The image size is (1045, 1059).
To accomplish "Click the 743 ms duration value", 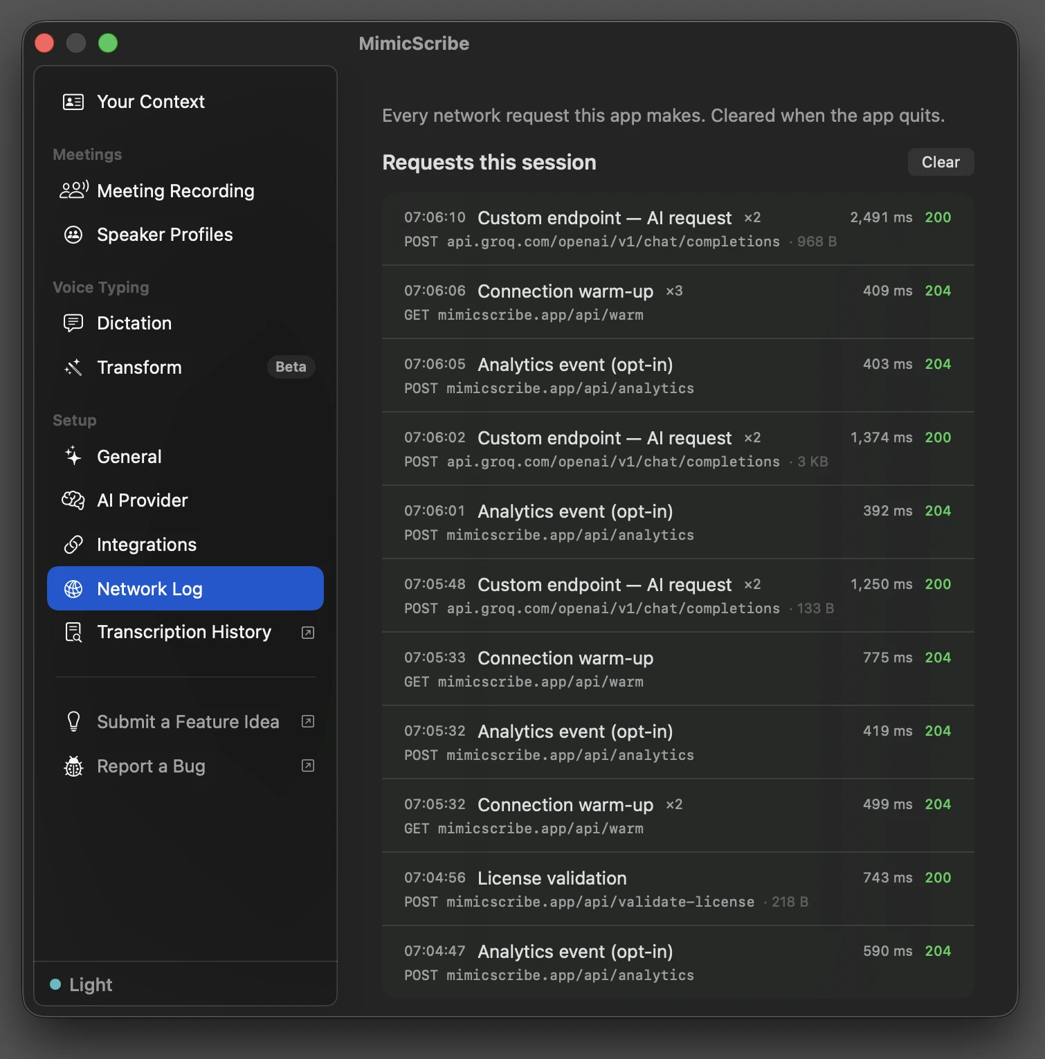I will pos(887,878).
